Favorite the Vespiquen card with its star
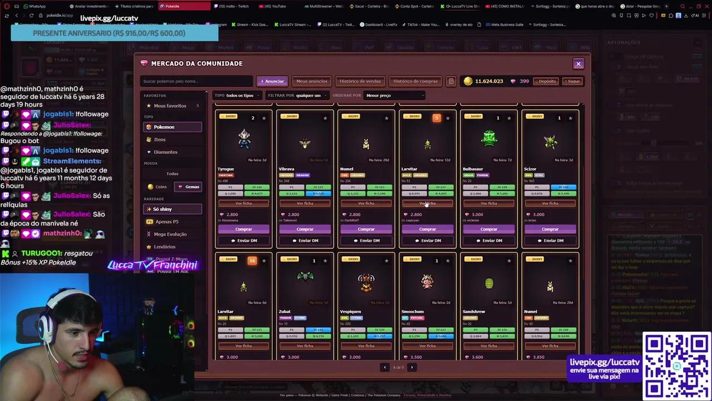This screenshot has height=401, width=712. point(387,261)
